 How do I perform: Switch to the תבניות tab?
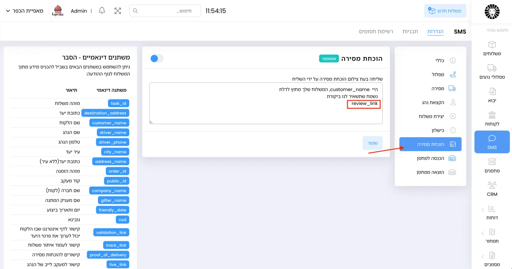[x=410, y=31]
